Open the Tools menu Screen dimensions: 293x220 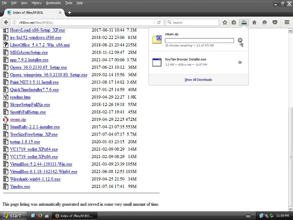tap(69, 3)
